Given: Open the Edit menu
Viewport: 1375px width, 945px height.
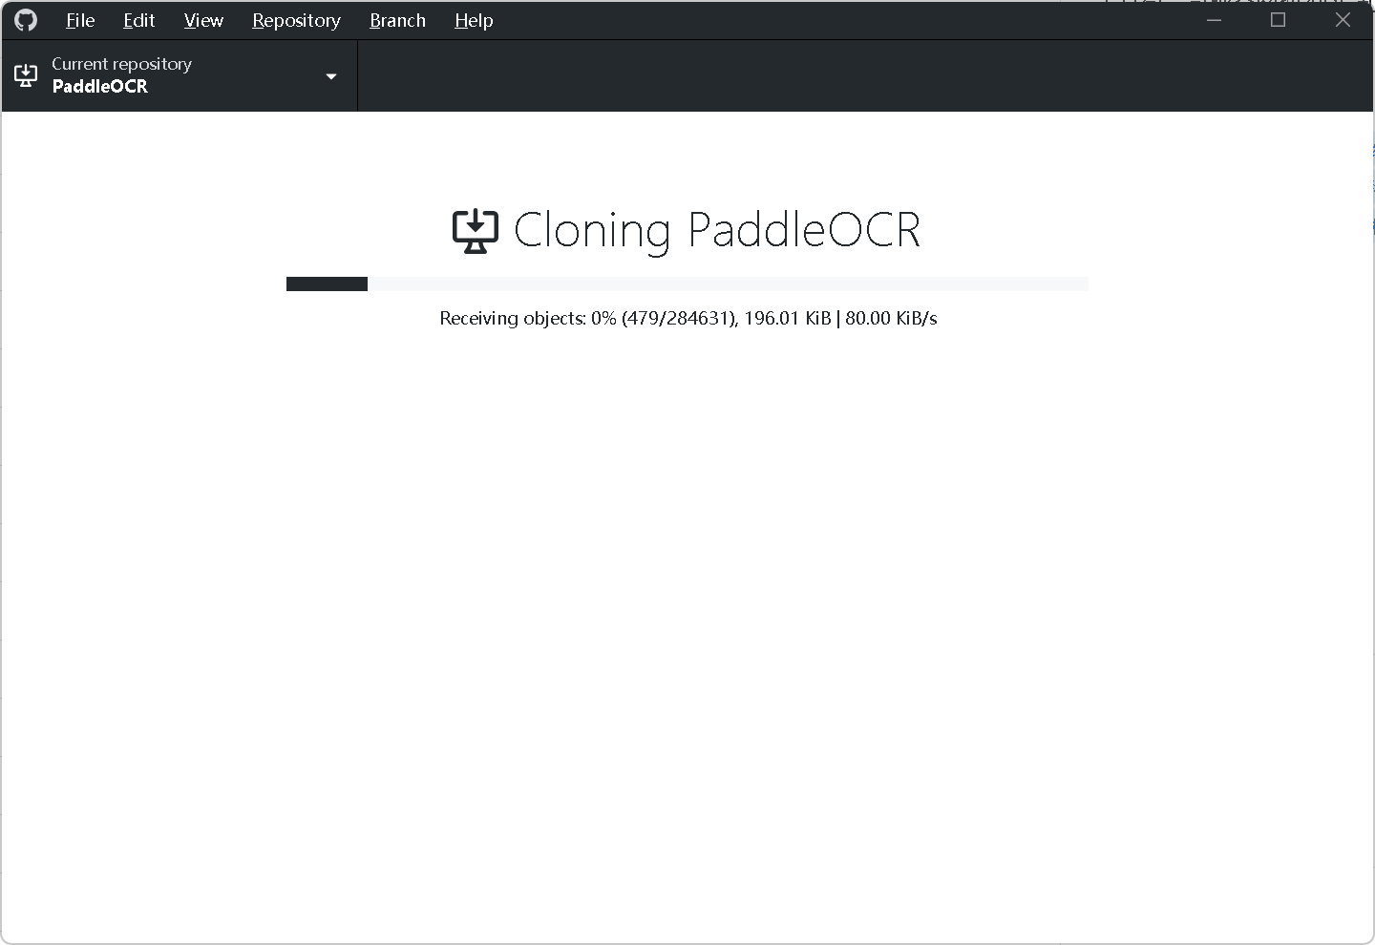Looking at the screenshot, I should pyautogui.click(x=138, y=20).
